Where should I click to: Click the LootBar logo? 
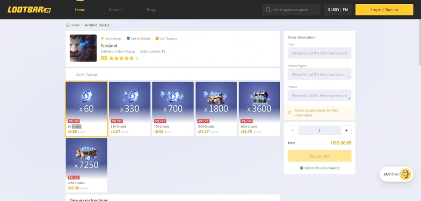(x=29, y=10)
